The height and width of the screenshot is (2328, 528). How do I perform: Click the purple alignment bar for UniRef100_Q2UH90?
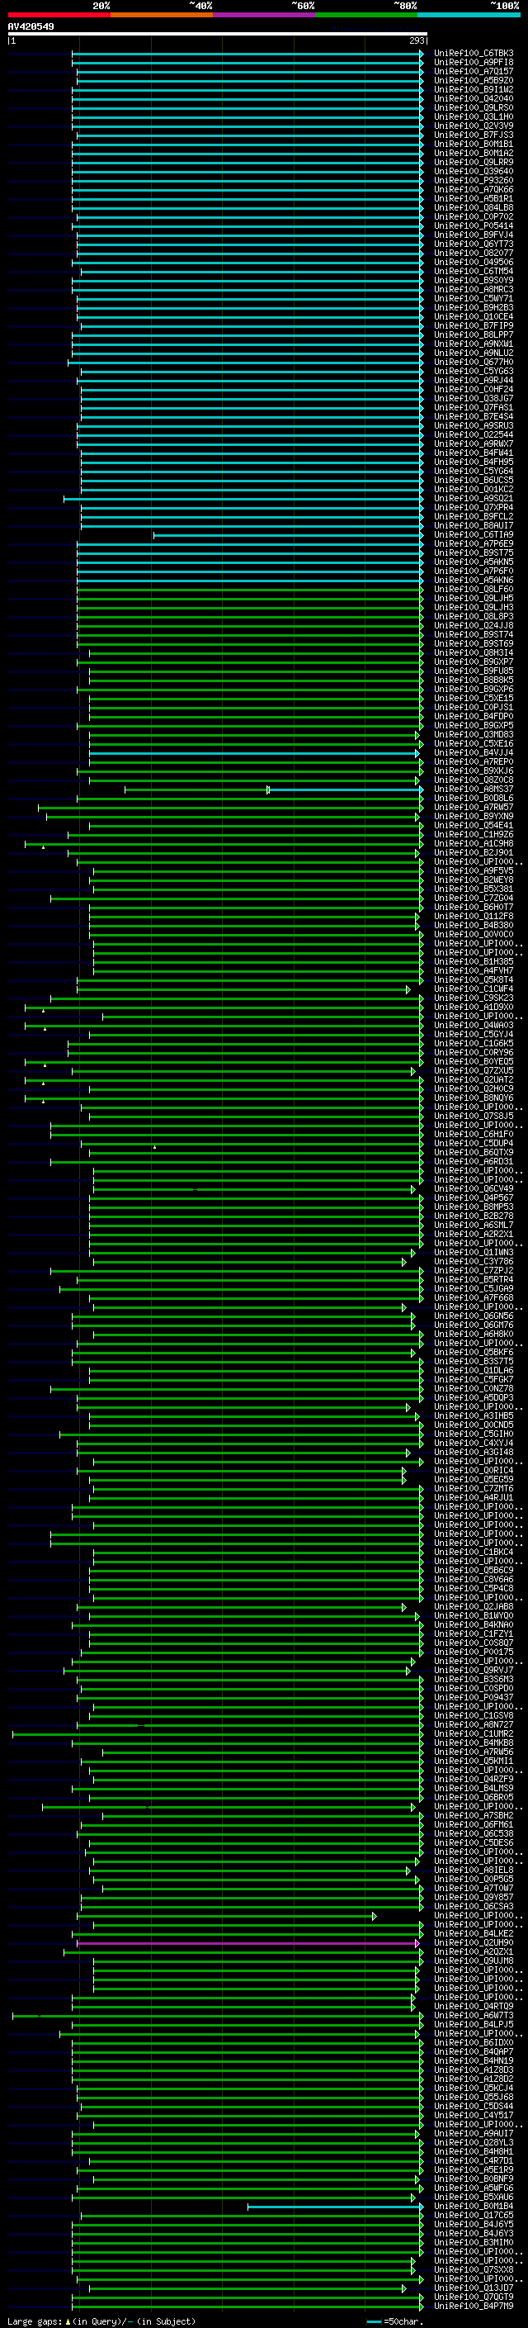[x=247, y=1943]
